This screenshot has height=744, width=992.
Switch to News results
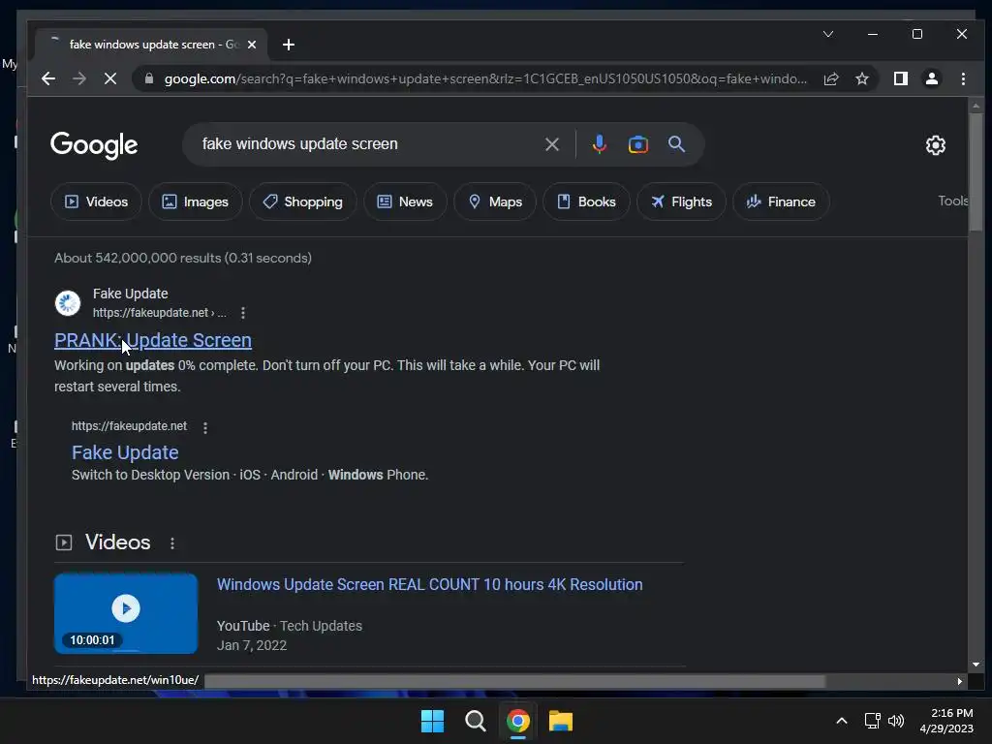(405, 201)
